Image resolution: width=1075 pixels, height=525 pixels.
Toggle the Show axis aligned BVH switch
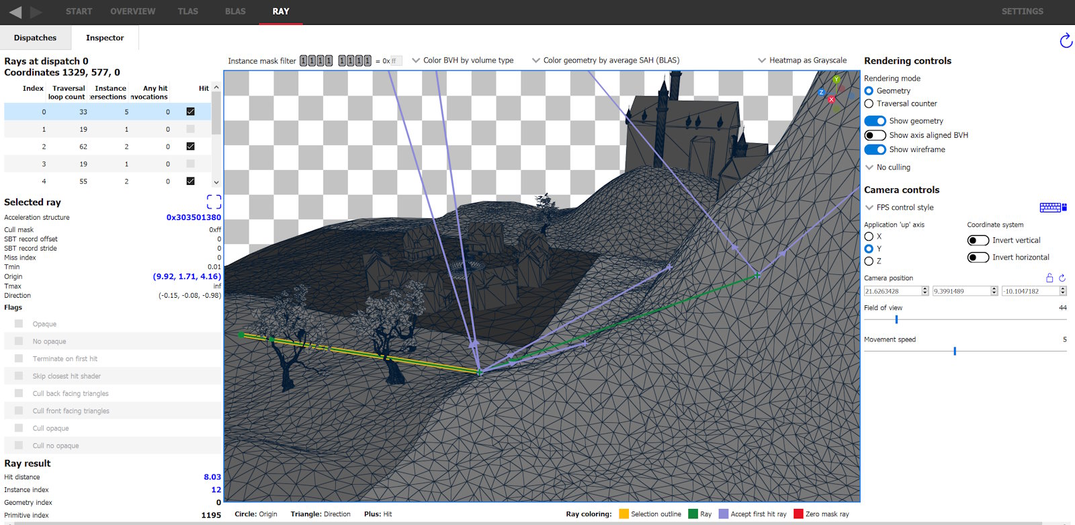pos(875,135)
